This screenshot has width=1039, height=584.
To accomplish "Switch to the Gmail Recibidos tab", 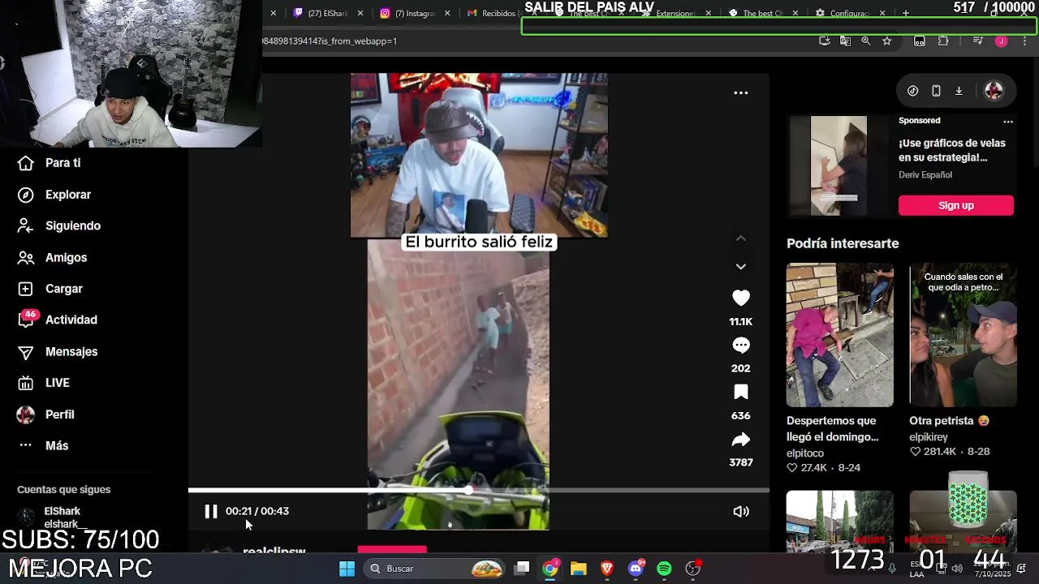I will 495,13.
